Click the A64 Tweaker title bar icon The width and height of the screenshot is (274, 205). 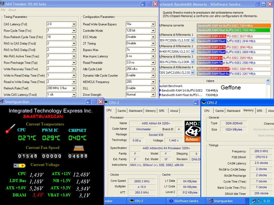pos(2,4)
